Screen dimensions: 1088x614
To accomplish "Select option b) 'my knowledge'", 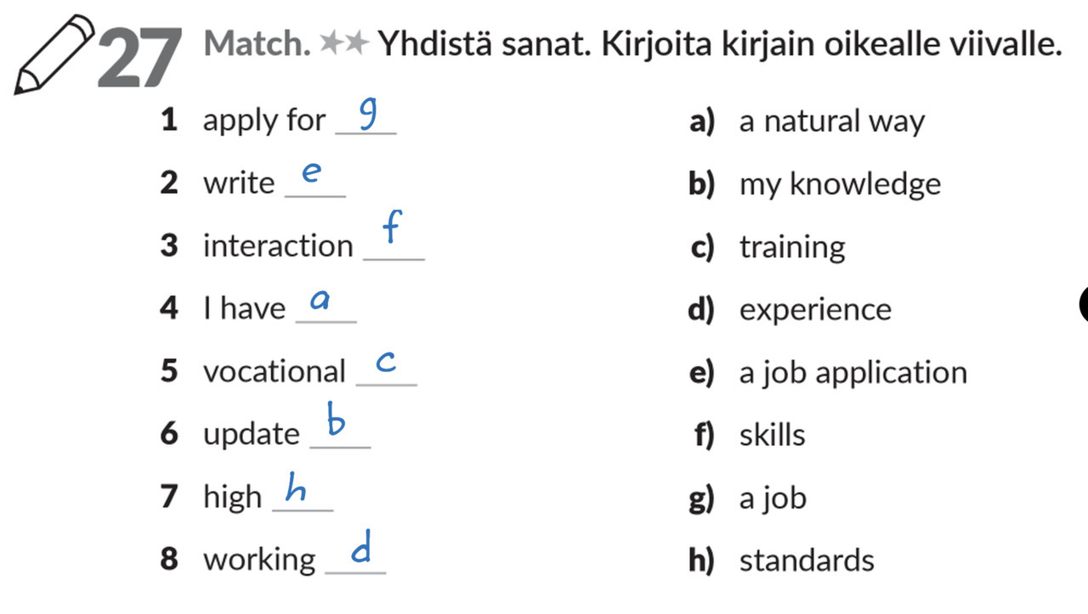I will pyautogui.click(x=839, y=184).
